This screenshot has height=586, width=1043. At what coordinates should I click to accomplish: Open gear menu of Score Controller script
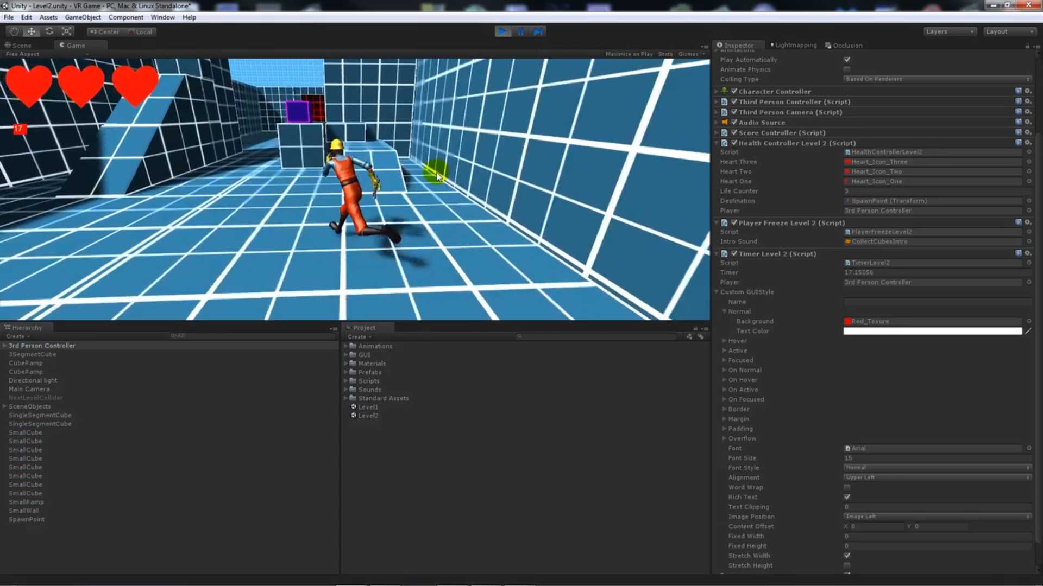click(1028, 132)
